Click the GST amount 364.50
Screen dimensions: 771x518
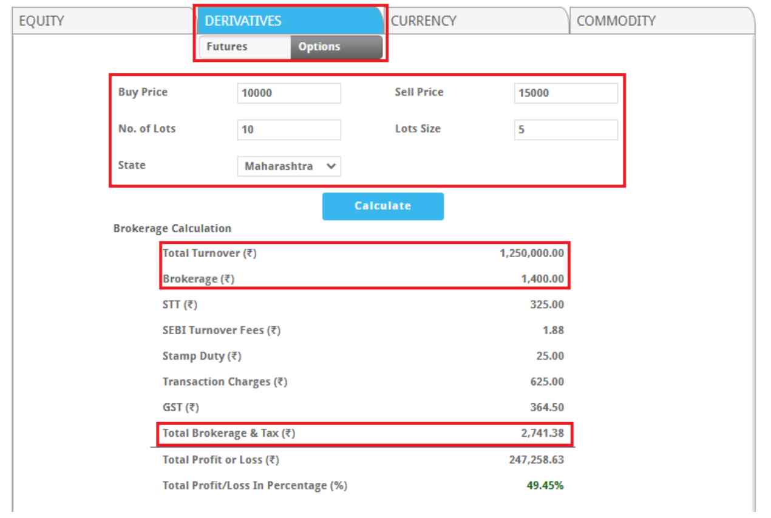click(x=548, y=408)
